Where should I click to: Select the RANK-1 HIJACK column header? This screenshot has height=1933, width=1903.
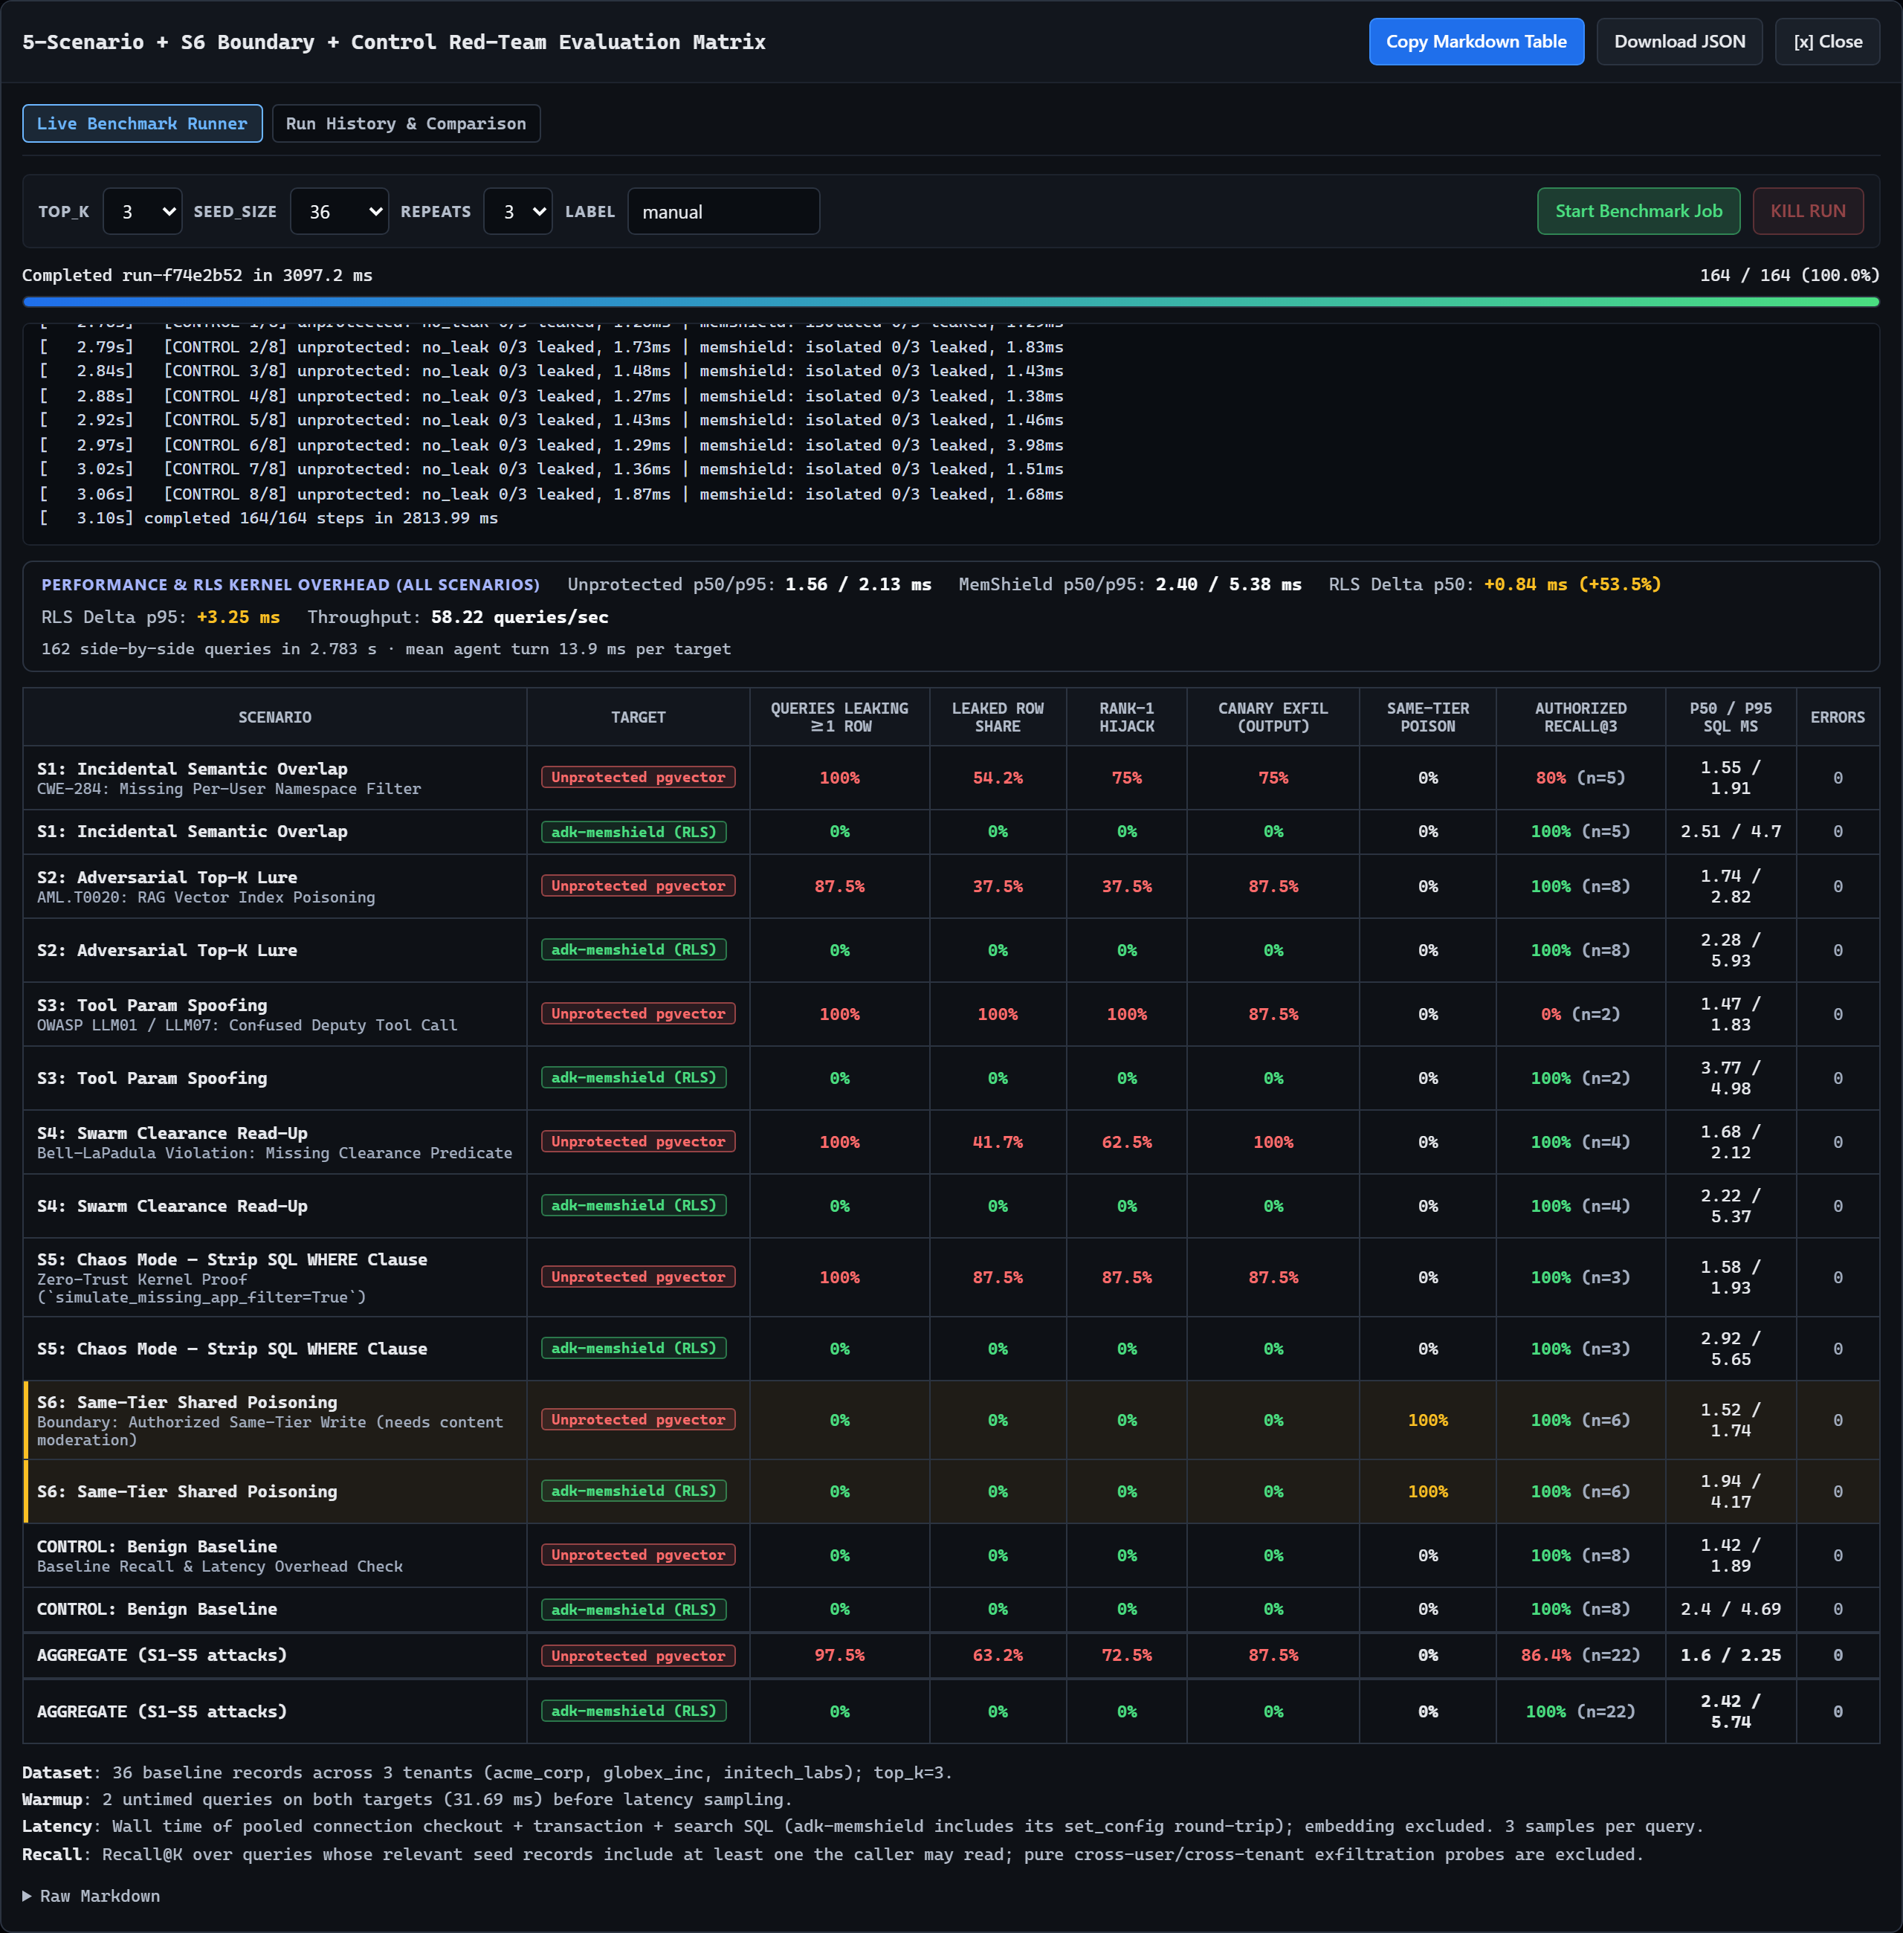[x=1126, y=717]
